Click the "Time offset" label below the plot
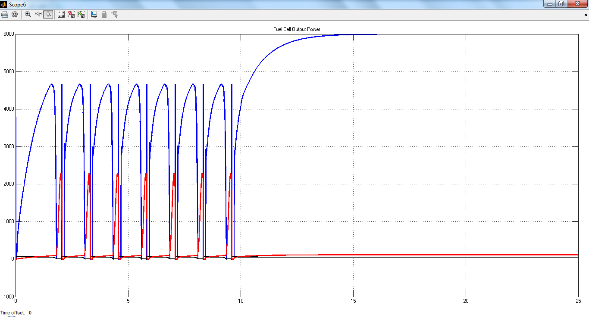 click(x=13, y=313)
